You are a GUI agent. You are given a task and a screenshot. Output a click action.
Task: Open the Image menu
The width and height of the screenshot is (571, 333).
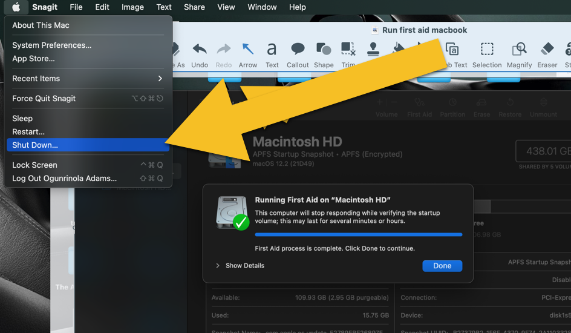132,7
